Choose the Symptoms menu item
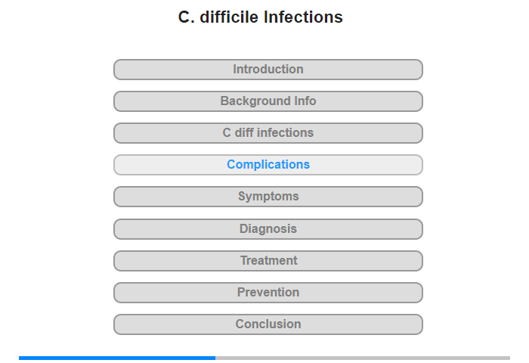This screenshot has height=363, width=529. tap(268, 197)
